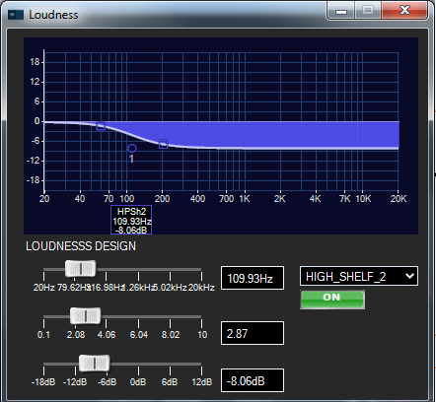Click the 18 label on graph gain axis

[35, 62]
